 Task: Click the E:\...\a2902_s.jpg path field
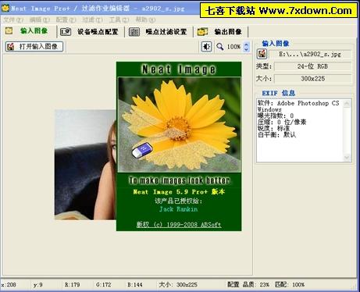(310, 54)
